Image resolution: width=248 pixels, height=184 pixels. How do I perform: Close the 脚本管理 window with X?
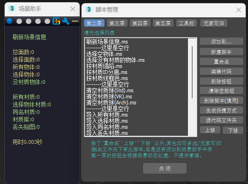tap(239, 10)
